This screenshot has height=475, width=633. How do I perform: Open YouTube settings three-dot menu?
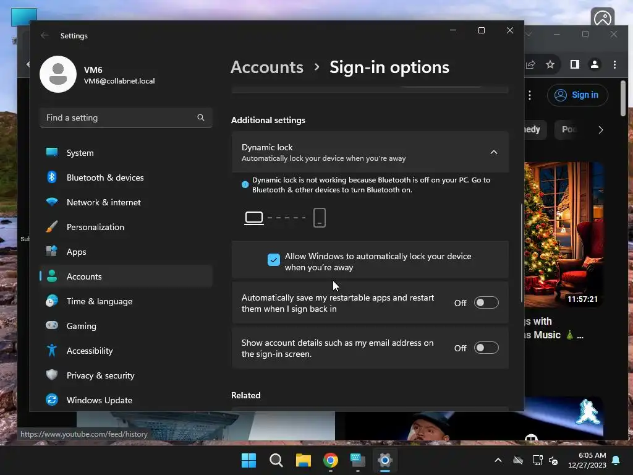530,95
